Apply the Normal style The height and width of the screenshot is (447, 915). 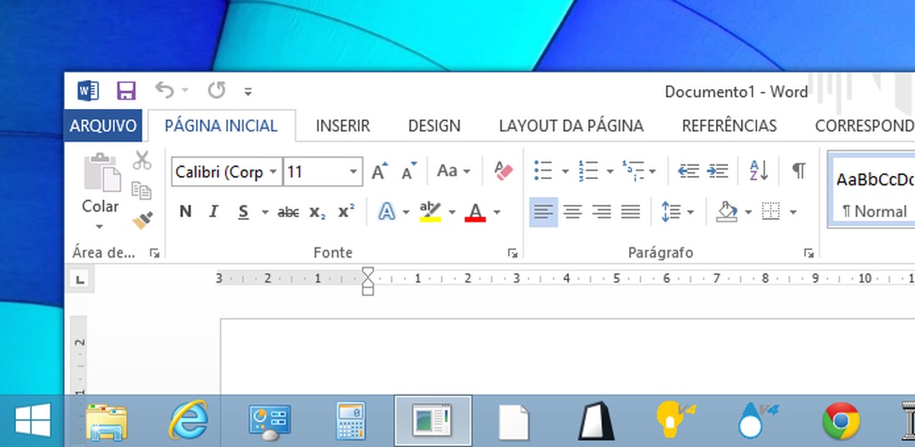(877, 190)
